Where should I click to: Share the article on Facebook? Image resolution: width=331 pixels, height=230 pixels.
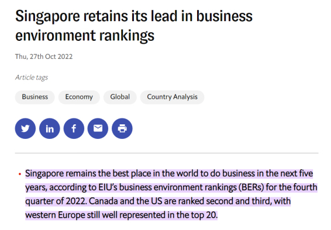point(74,128)
